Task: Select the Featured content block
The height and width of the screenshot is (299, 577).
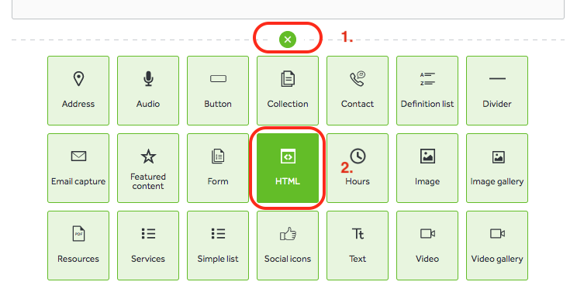Action: 148,168
